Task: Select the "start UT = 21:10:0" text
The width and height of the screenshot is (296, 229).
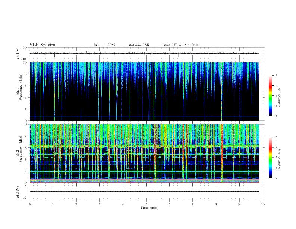Action: 181,45
